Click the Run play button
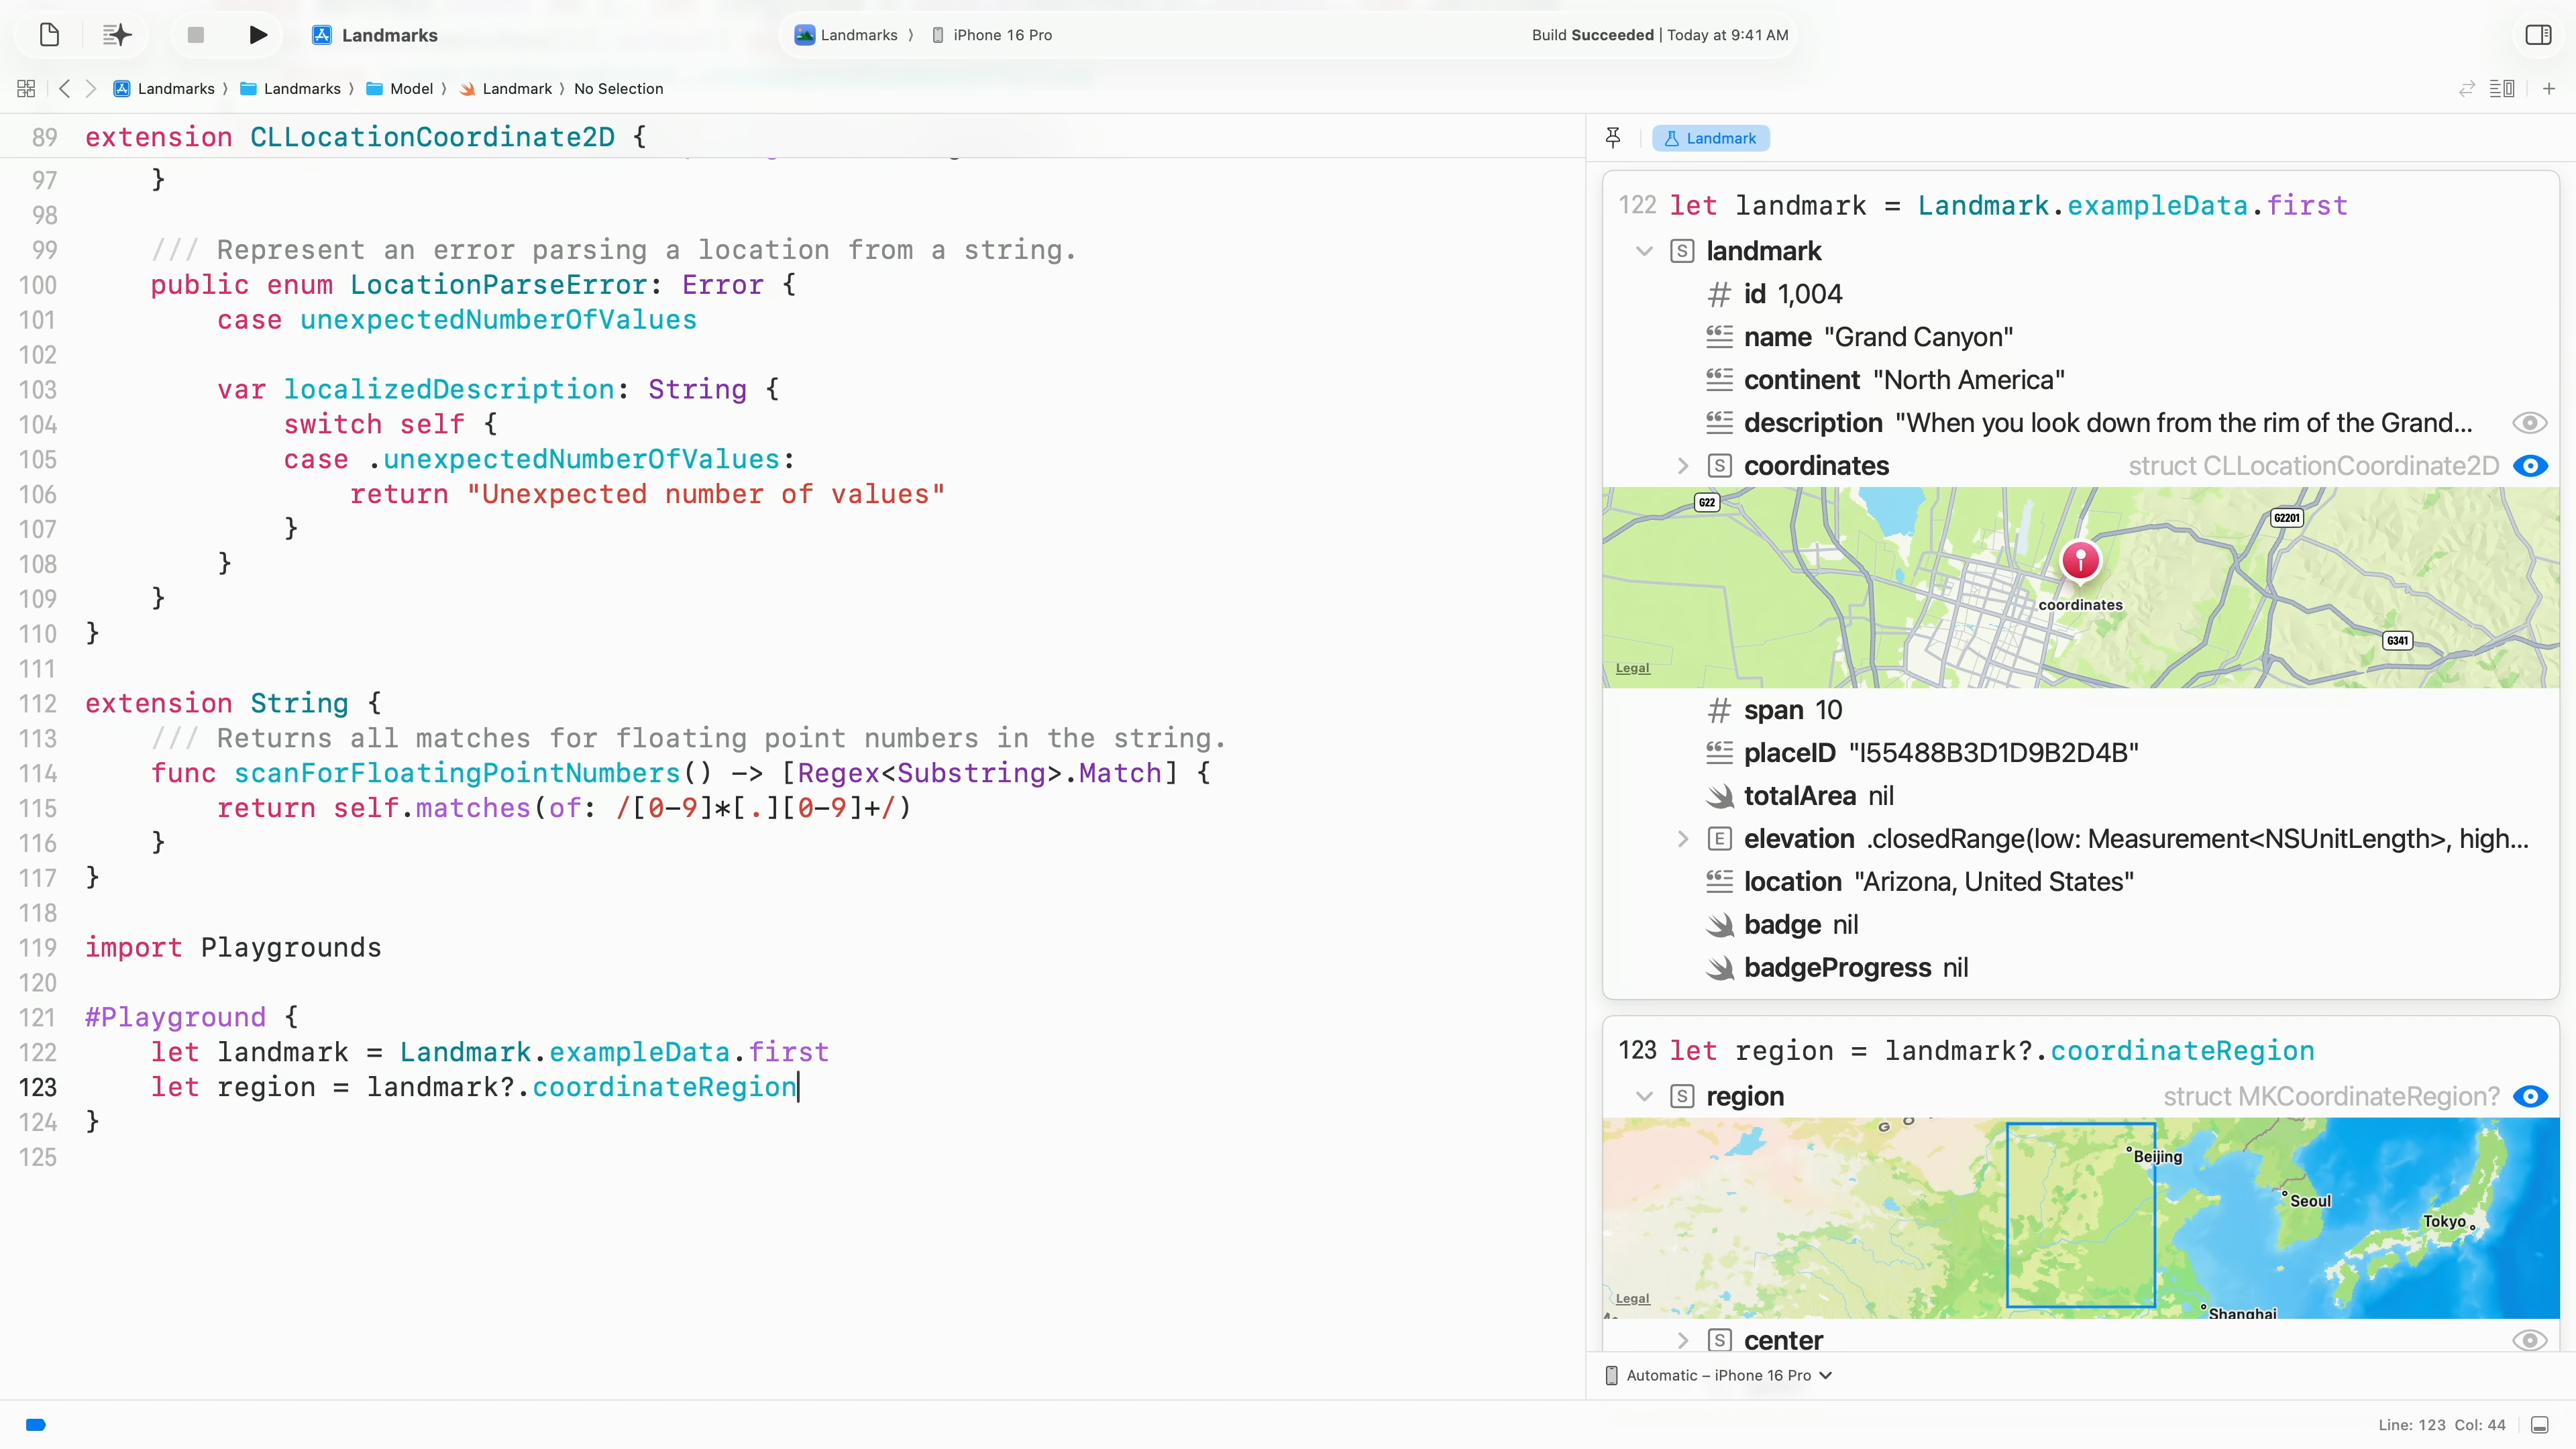Viewport: 2576px width, 1449px height. point(258,35)
